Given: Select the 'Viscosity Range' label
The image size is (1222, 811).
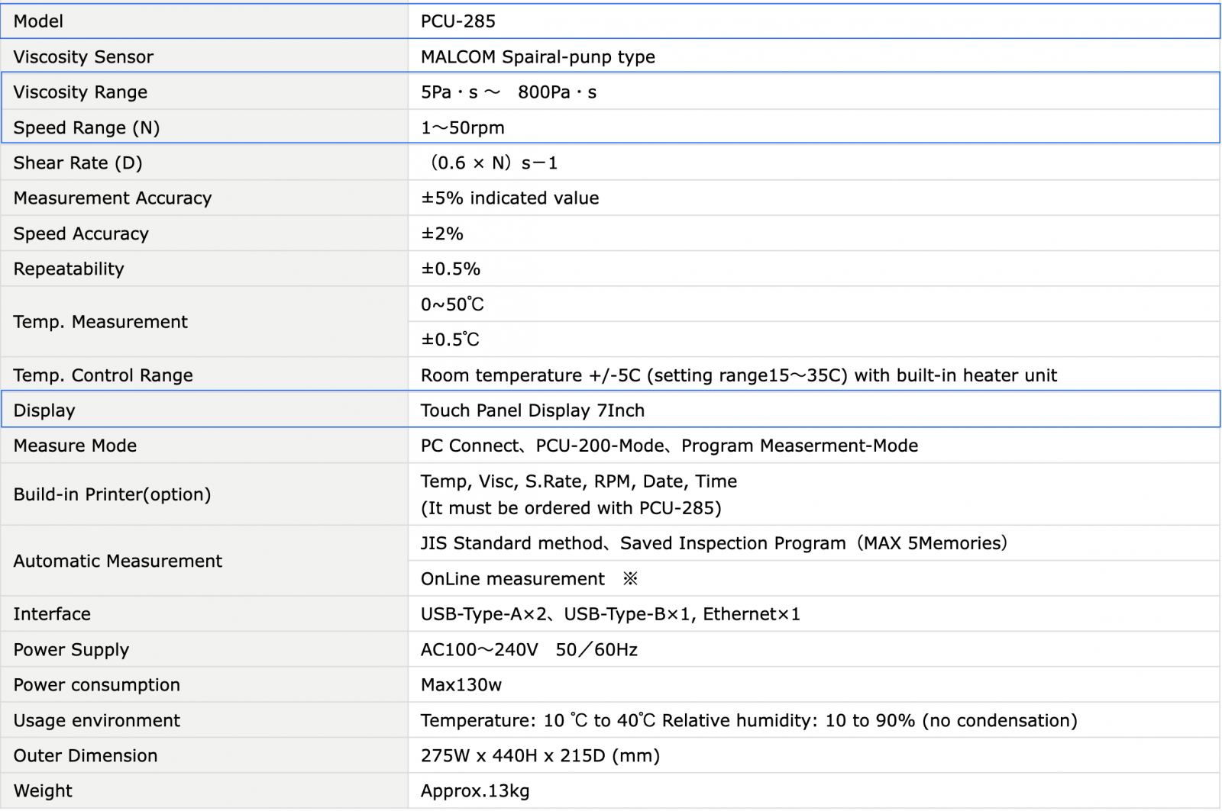Looking at the screenshot, I should [80, 92].
